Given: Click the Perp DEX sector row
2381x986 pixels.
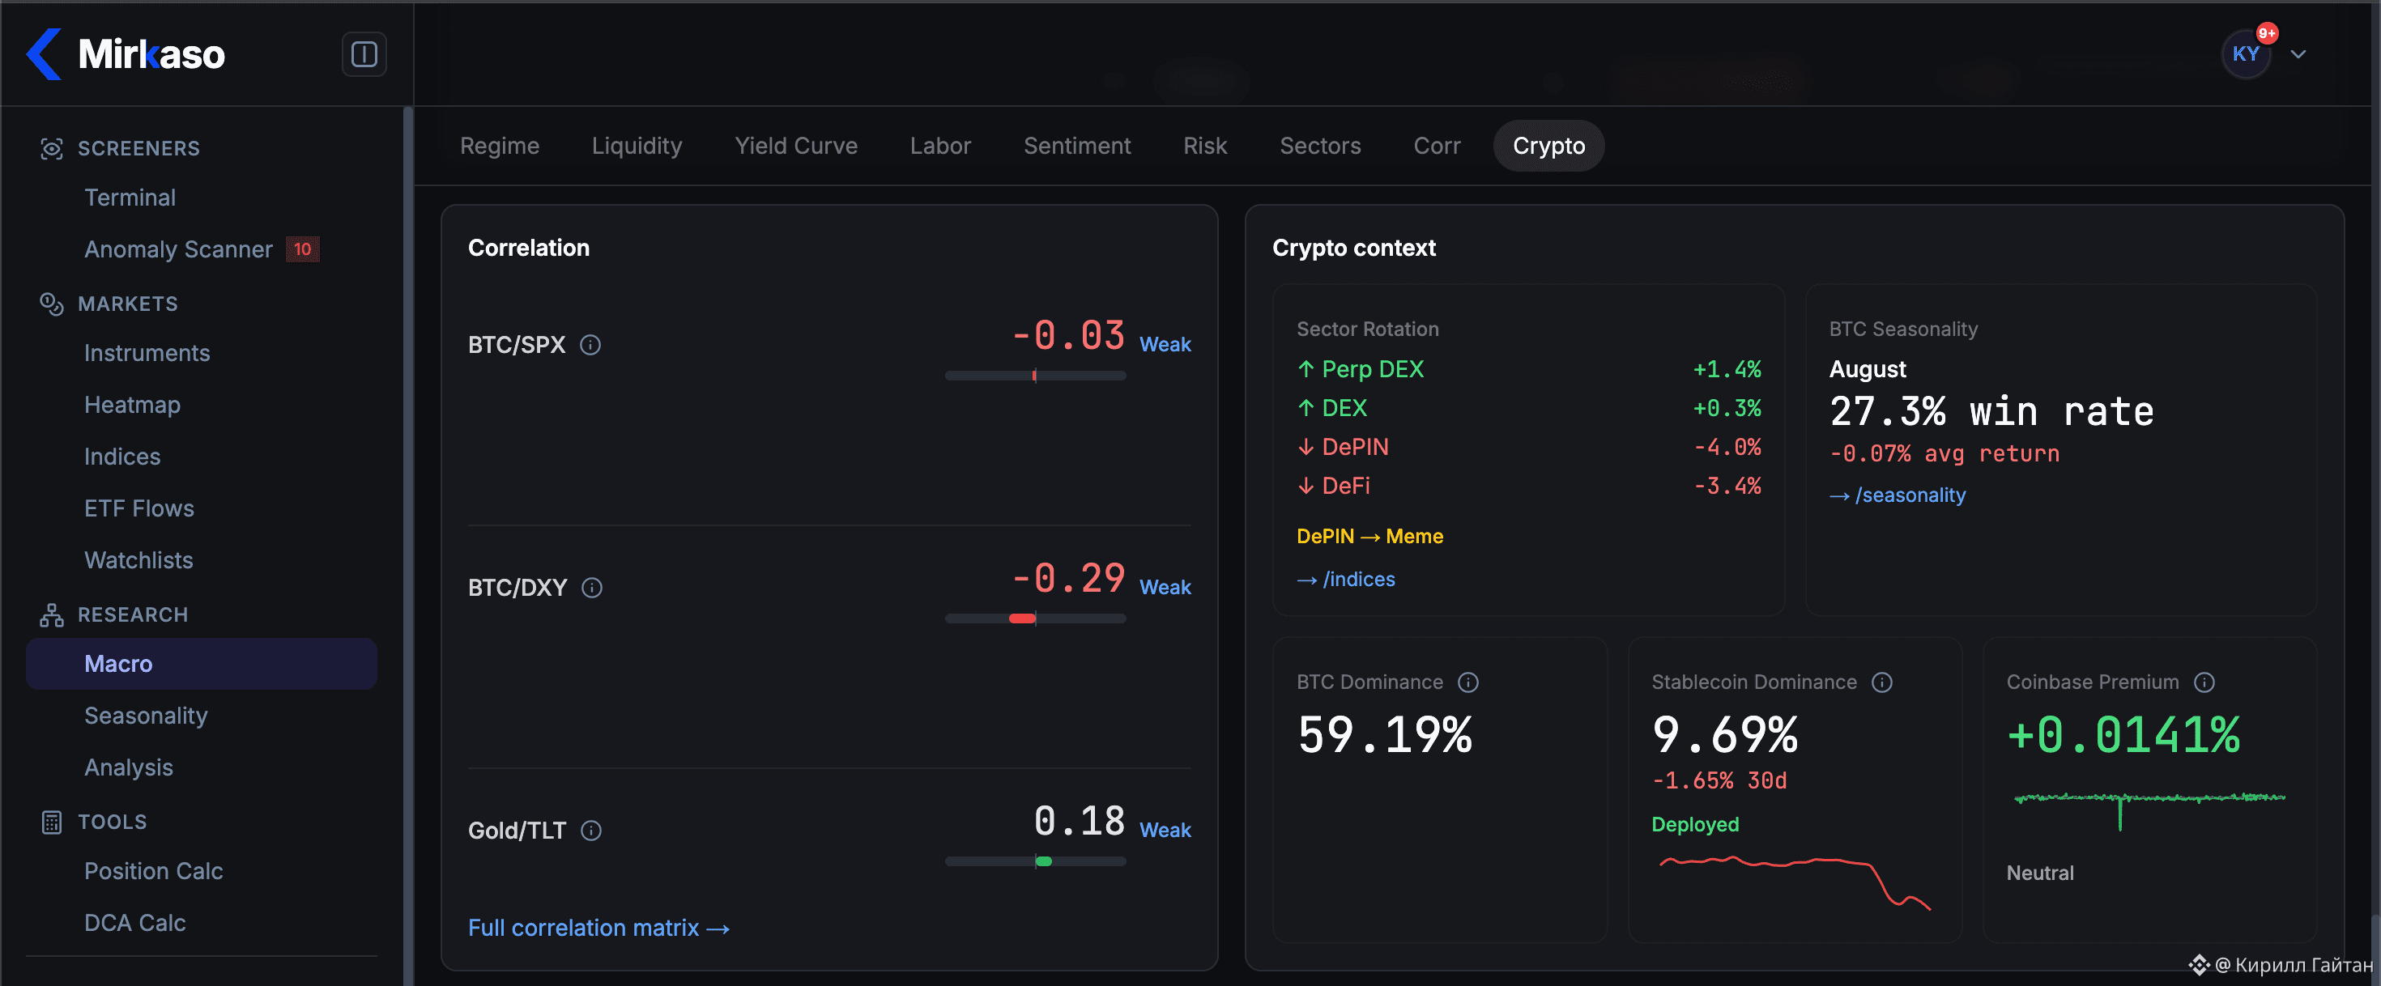Looking at the screenshot, I should pos(1529,370).
